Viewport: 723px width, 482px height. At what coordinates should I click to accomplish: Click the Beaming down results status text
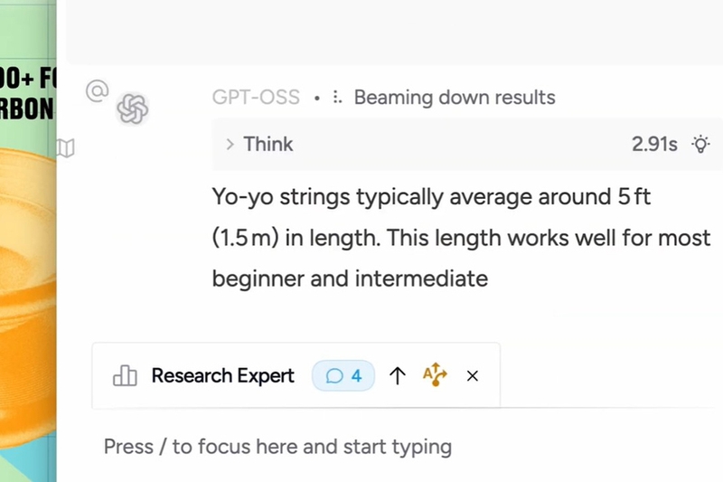pyautogui.click(x=455, y=98)
